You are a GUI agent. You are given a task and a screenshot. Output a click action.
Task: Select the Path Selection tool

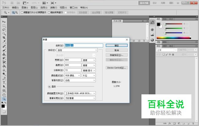coord(4,86)
